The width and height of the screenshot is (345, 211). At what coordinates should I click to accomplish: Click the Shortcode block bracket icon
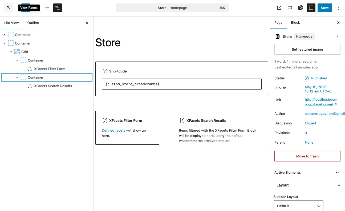coord(105,71)
